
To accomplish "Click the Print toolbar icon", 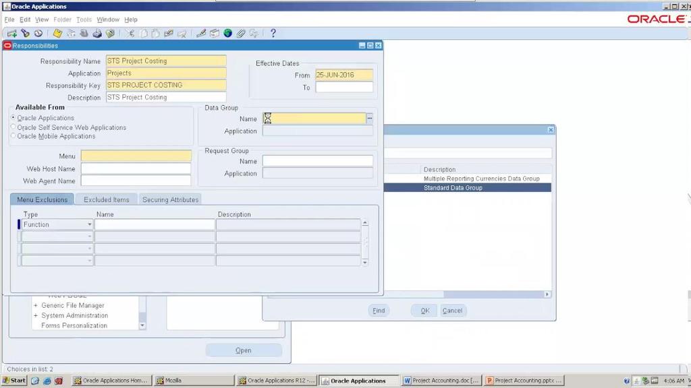I will (x=97, y=34).
